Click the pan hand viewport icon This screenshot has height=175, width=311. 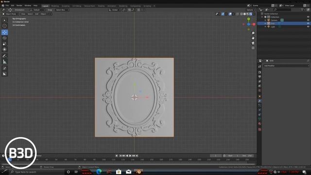point(253,38)
